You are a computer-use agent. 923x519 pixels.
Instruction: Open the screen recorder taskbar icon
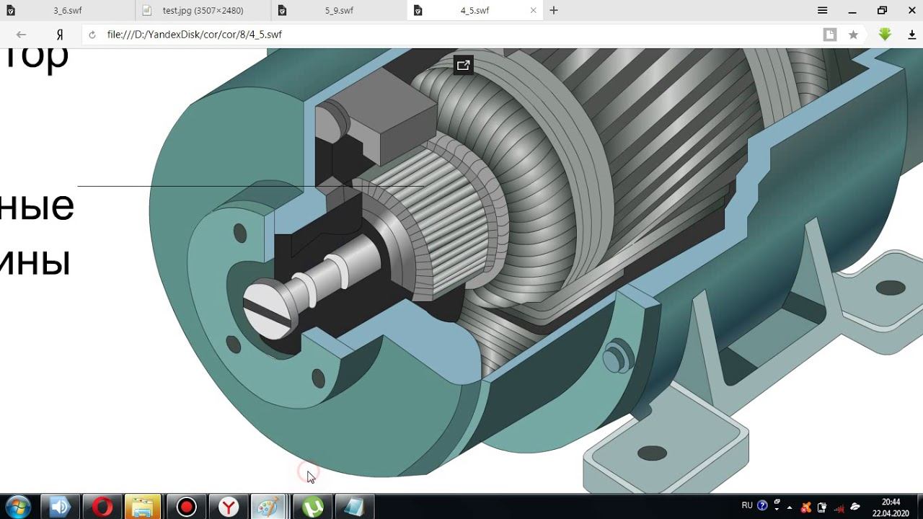[187, 507]
